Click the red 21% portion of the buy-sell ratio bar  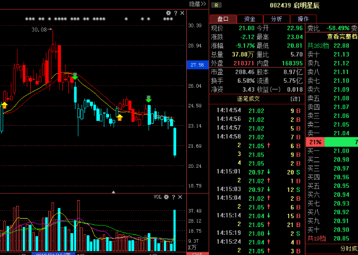(315, 142)
